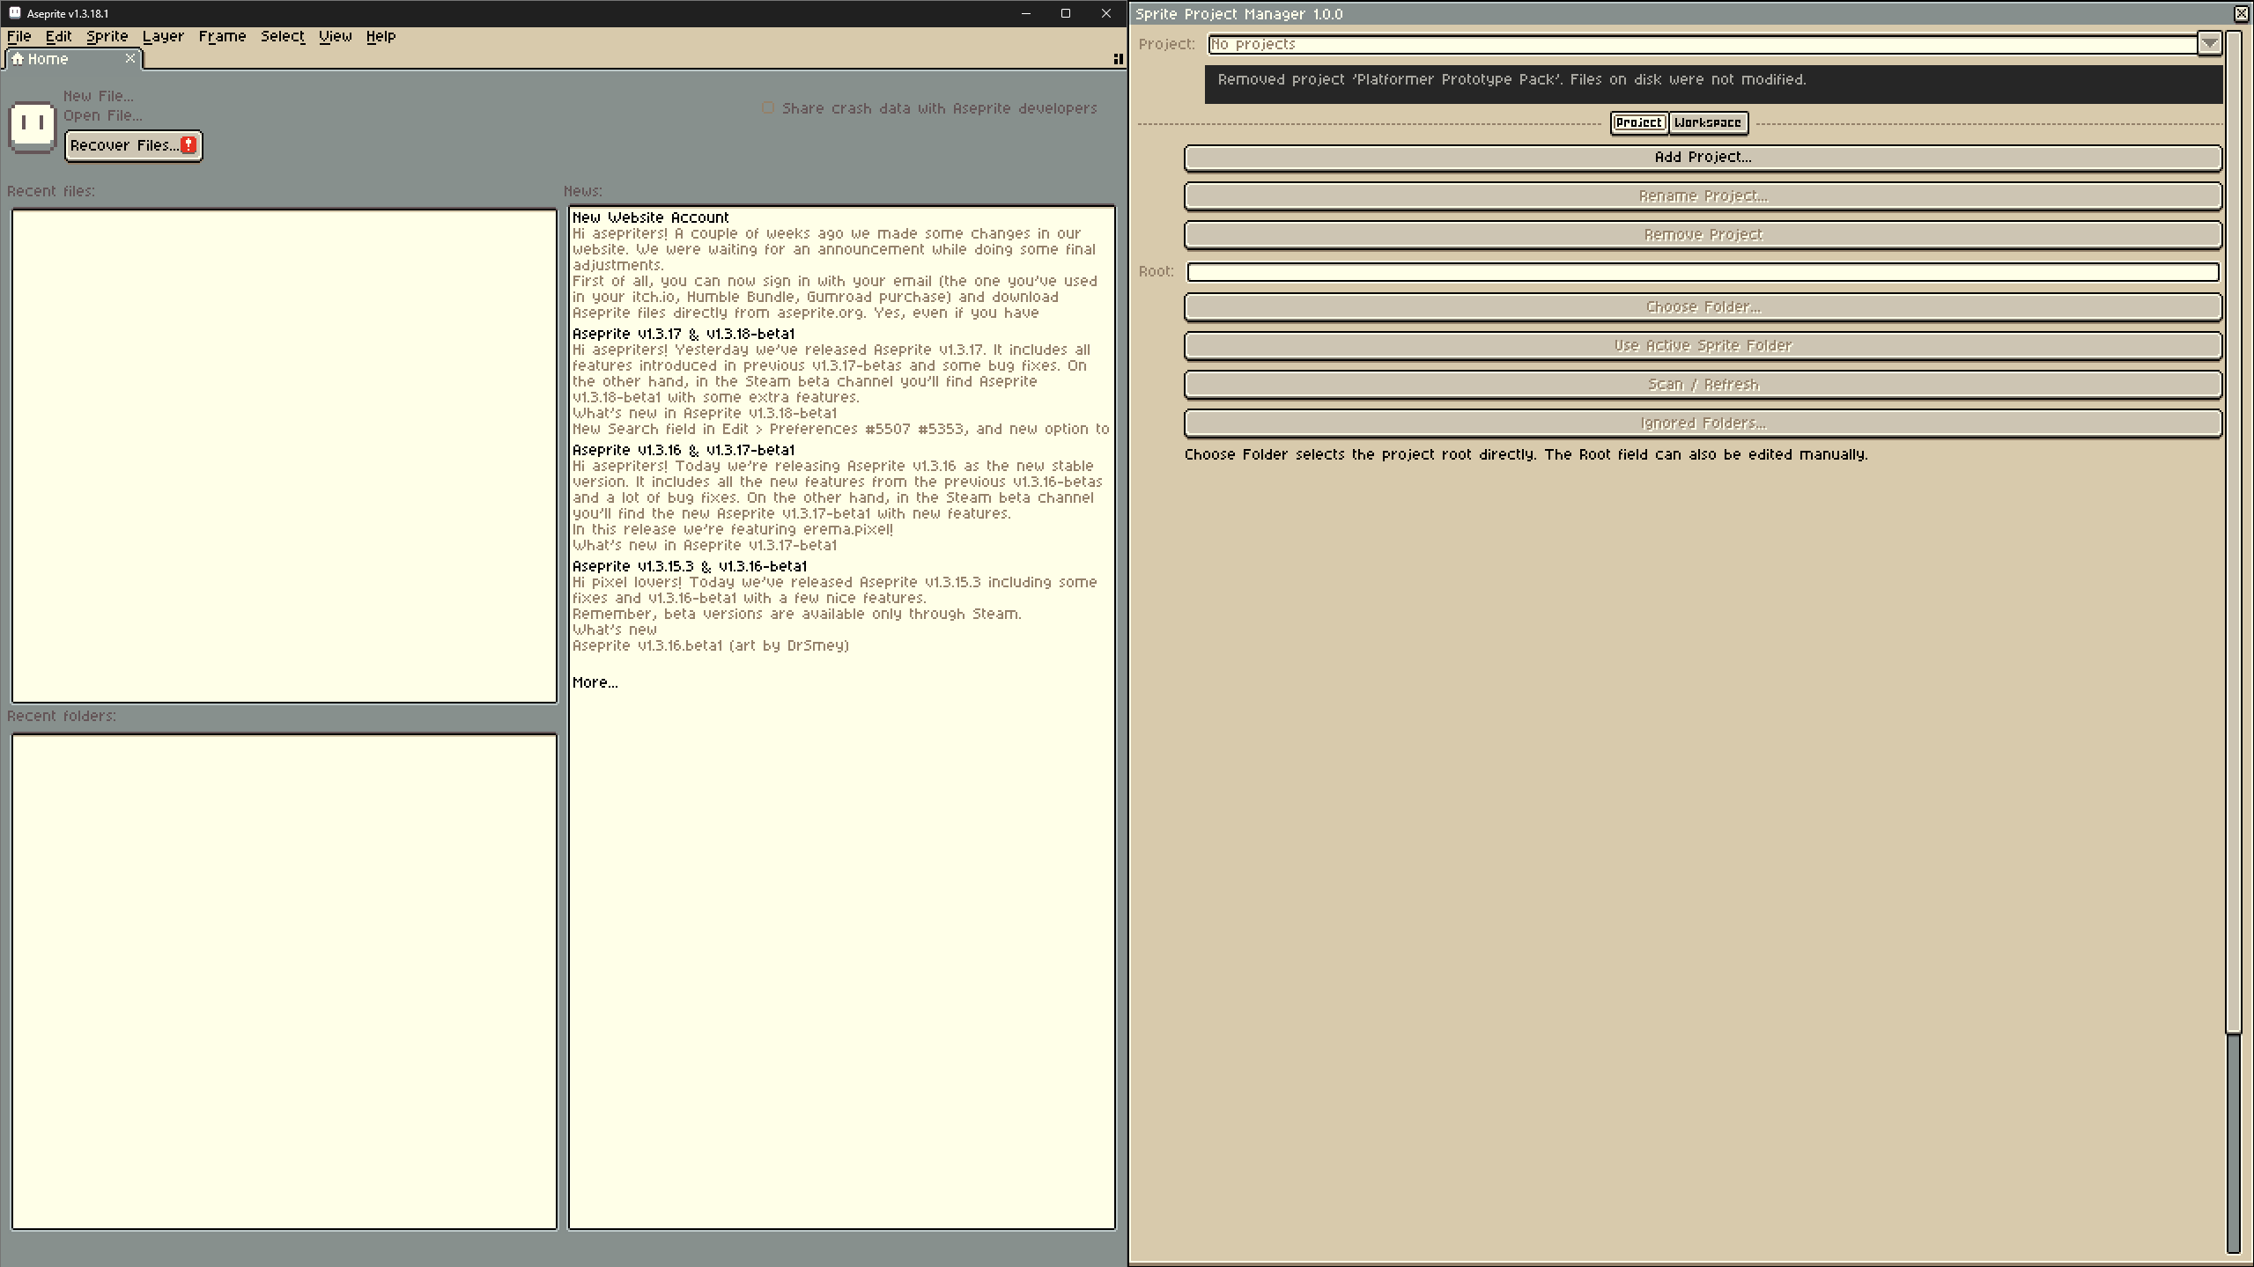Click the More... link in News
2254x1267 pixels.
click(x=595, y=682)
